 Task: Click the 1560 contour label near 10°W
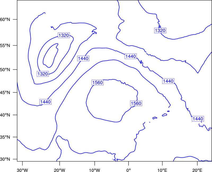98,83
